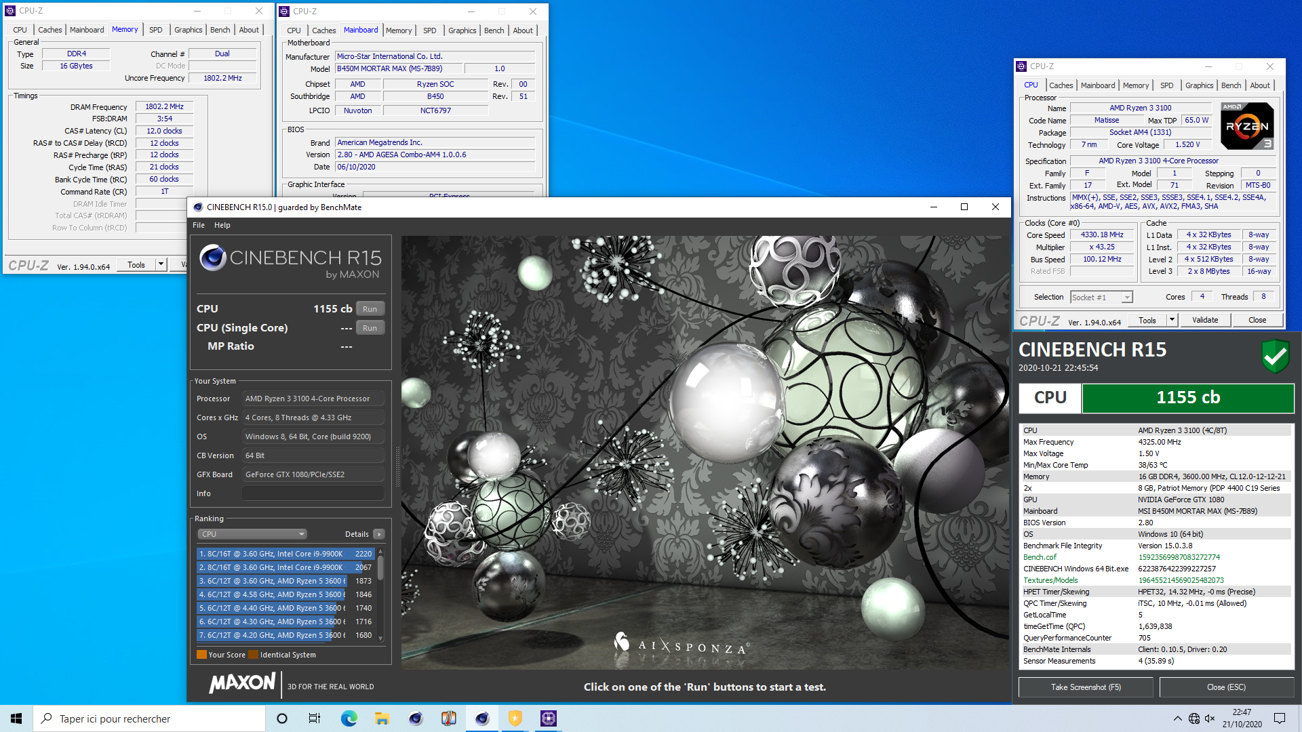This screenshot has width=1302, height=732.
Task: Open About tab in Memory window
Action: [249, 30]
